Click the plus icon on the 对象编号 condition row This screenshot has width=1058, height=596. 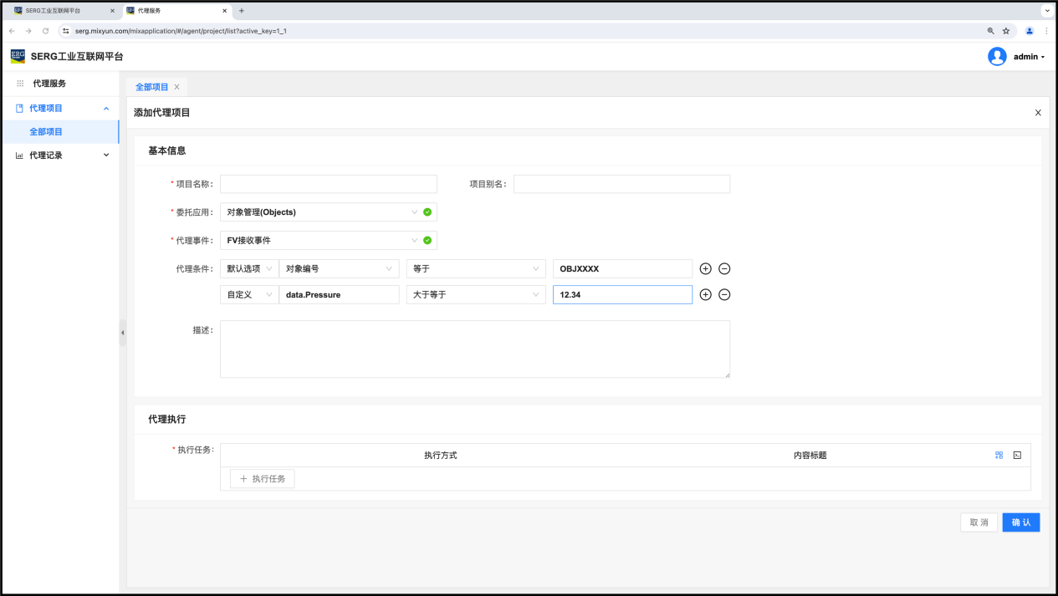click(x=705, y=268)
